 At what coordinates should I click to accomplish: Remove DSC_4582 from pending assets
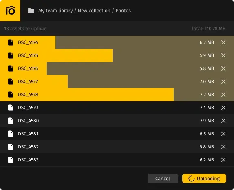pyautogui.click(x=223, y=147)
